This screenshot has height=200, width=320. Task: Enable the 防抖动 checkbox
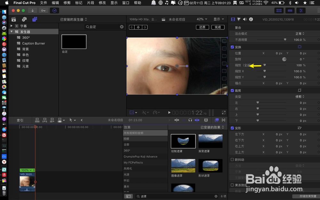(x=232, y=159)
